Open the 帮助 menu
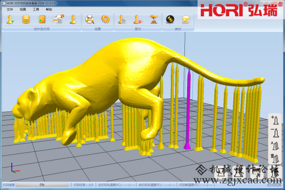The image size is (285, 190). [49, 9]
